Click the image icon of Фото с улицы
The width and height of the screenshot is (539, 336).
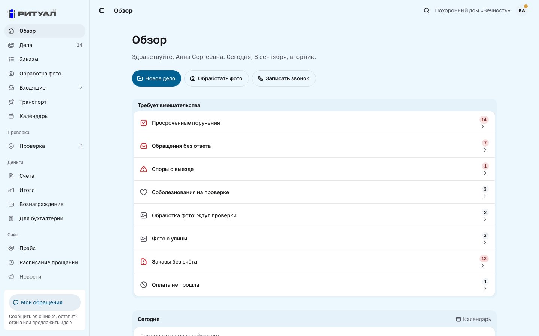tap(144, 239)
